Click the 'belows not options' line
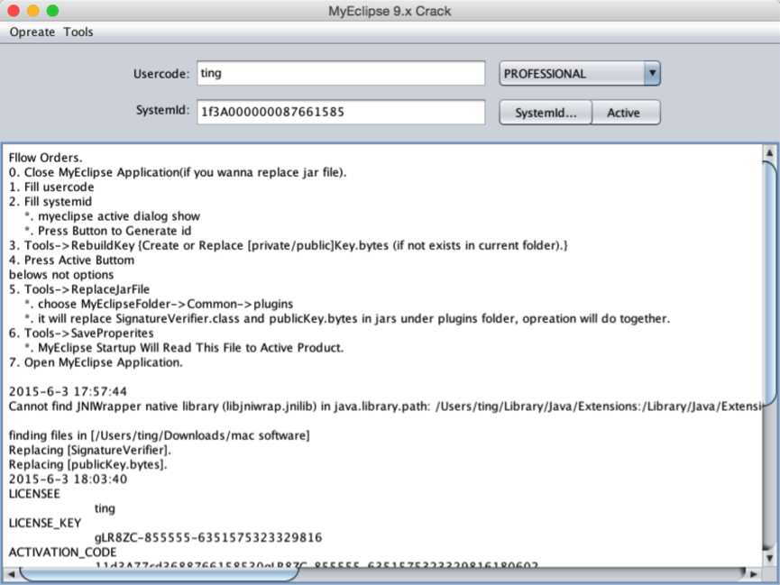780x585 pixels. point(61,275)
